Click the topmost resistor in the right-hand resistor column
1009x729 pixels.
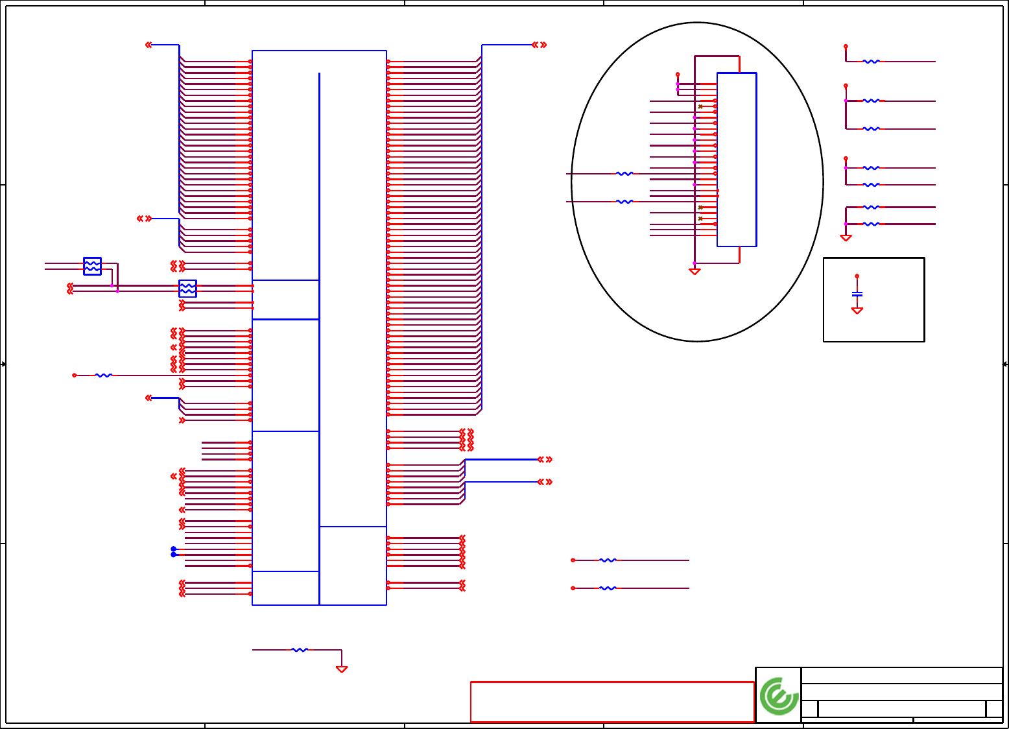coord(871,62)
